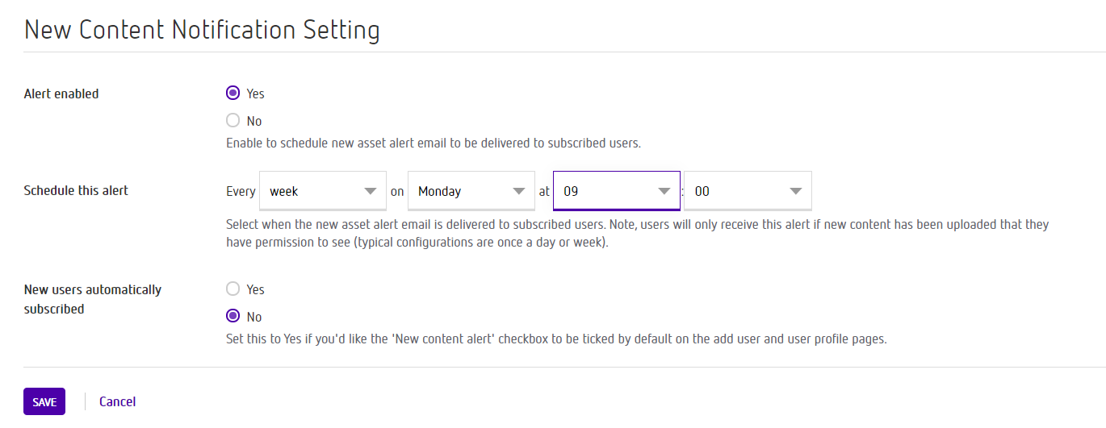Viewport: 1106px width, 428px height.
Task: Select No for Alert enabled
Action: 233,121
